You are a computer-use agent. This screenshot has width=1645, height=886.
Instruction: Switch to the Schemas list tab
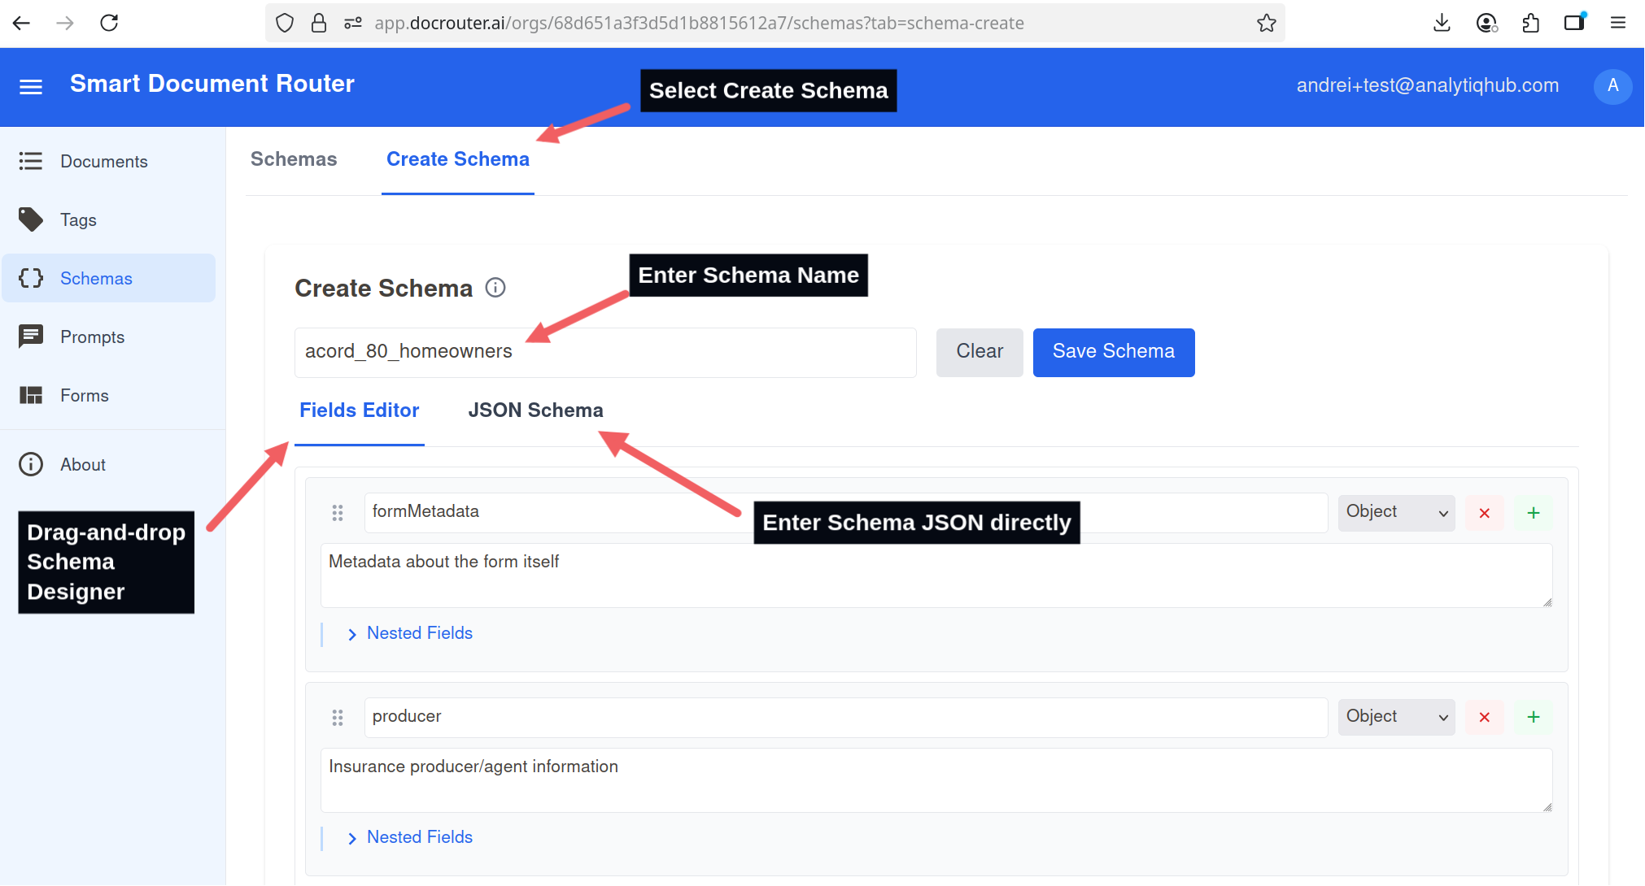tap(294, 159)
